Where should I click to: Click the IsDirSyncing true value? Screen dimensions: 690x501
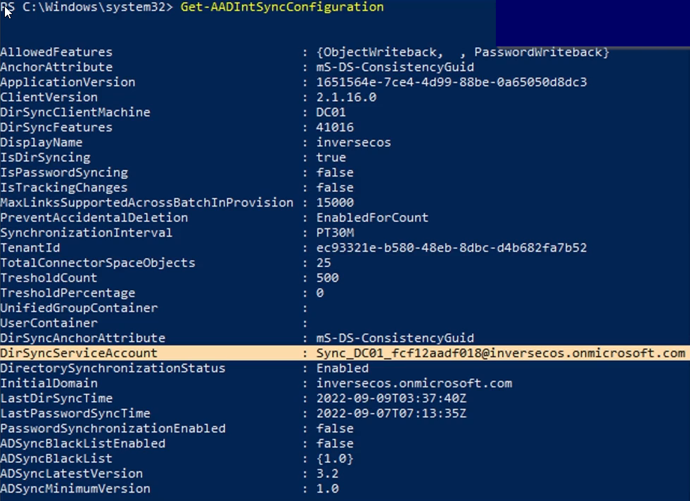(331, 157)
